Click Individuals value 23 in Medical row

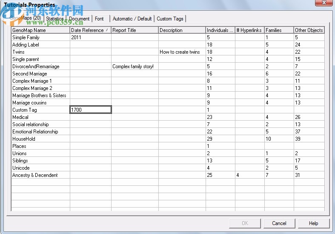220,117
